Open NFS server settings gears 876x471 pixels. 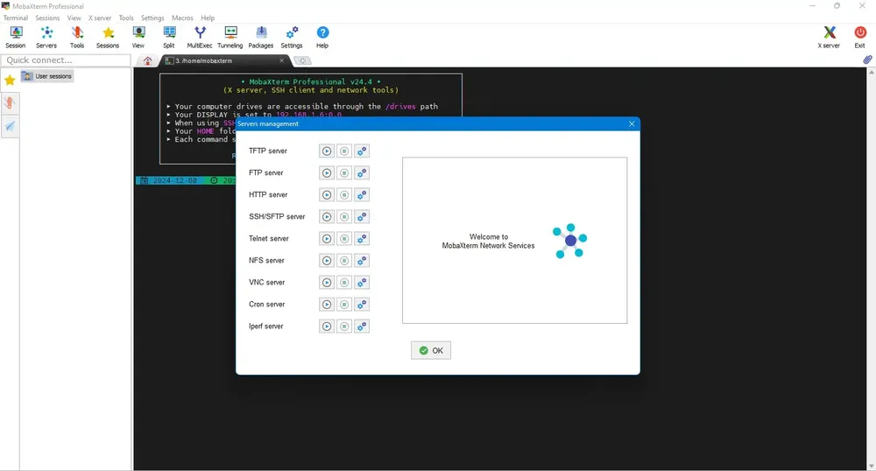coord(362,261)
